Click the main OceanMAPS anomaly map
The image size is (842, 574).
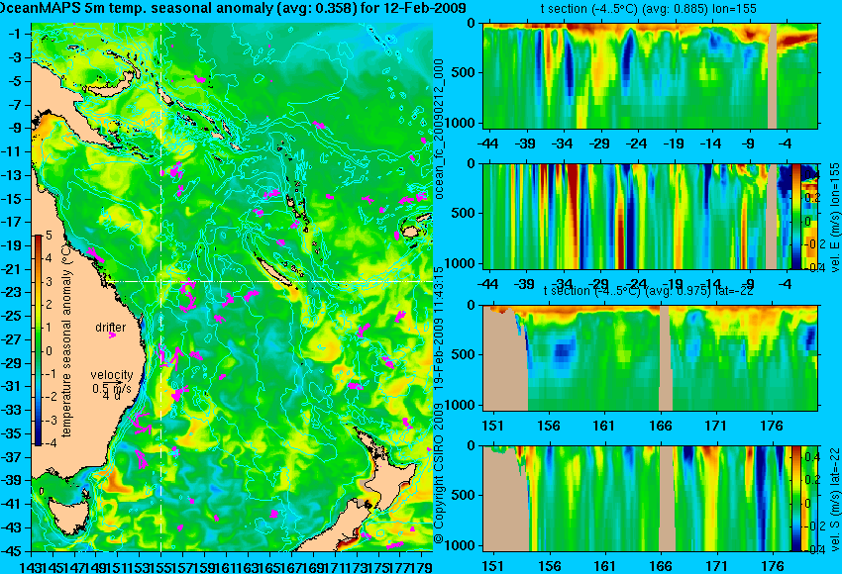tap(232, 287)
